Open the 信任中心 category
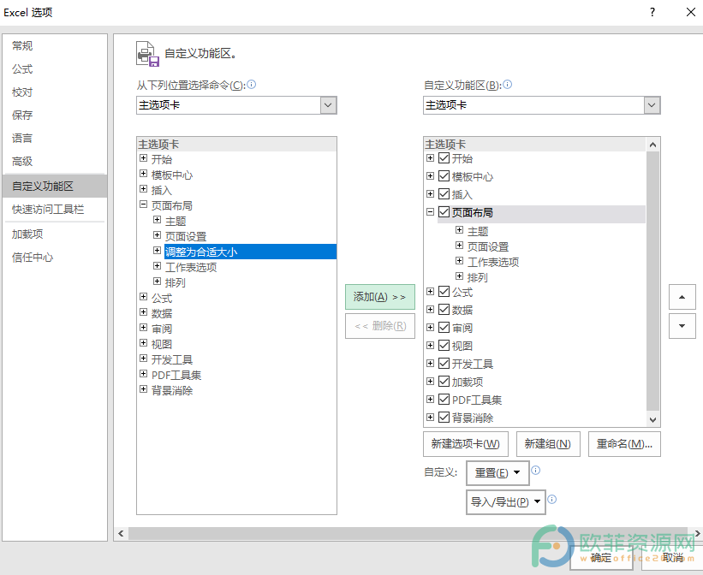 tap(55, 258)
